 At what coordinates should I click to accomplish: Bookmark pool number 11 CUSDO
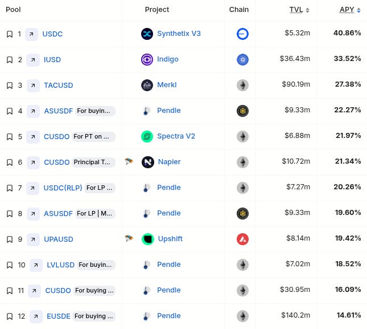click(10, 291)
